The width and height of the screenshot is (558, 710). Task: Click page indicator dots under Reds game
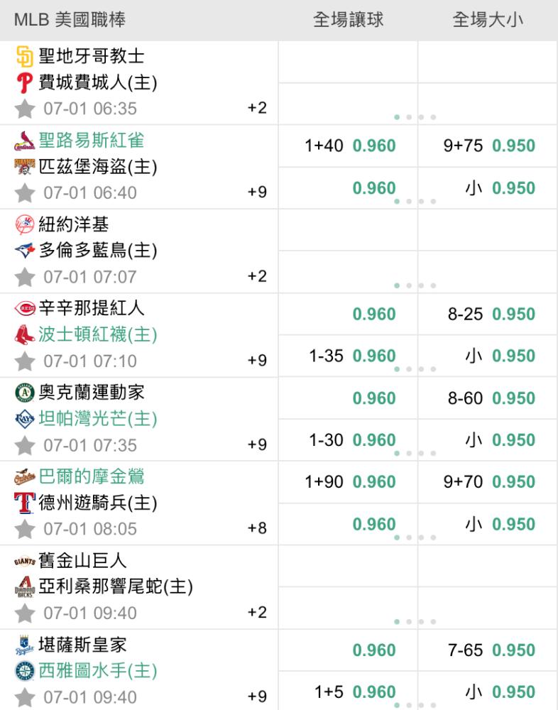pyautogui.click(x=415, y=369)
